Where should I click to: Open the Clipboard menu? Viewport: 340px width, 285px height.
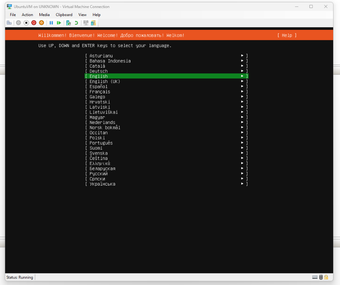pyautogui.click(x=64, y=15)
